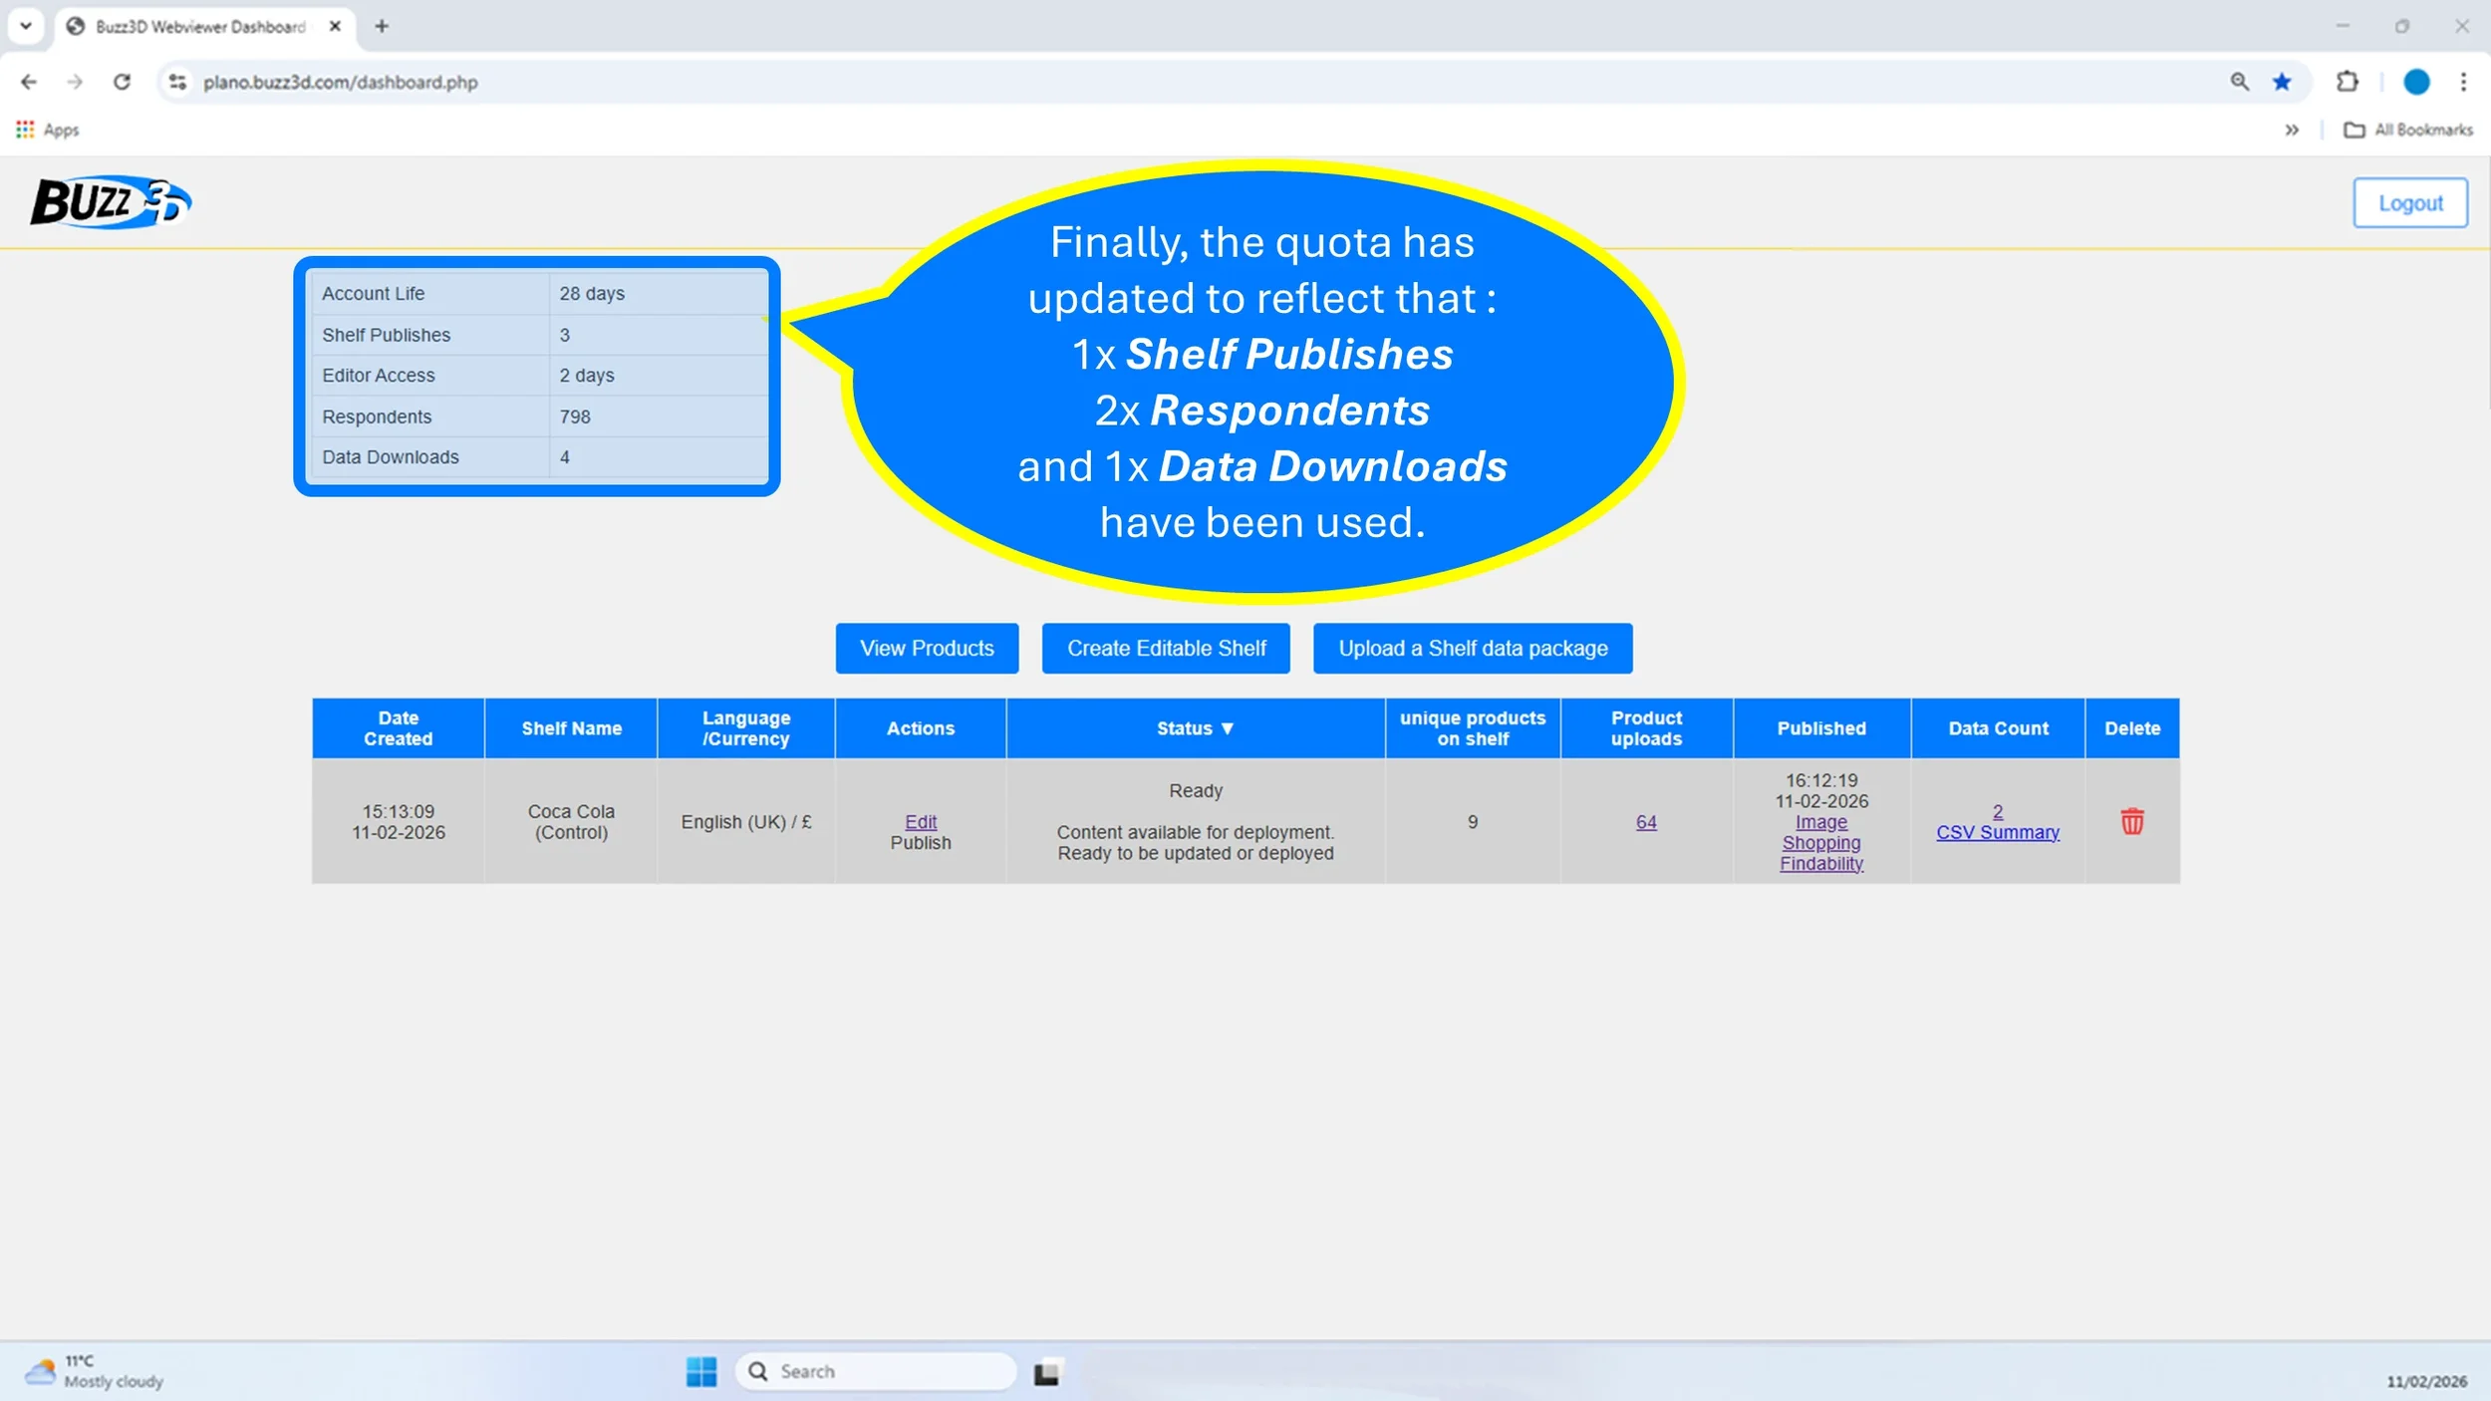
Task: Expand hidden bookmarks chevron
Action: pos(2291,130)
